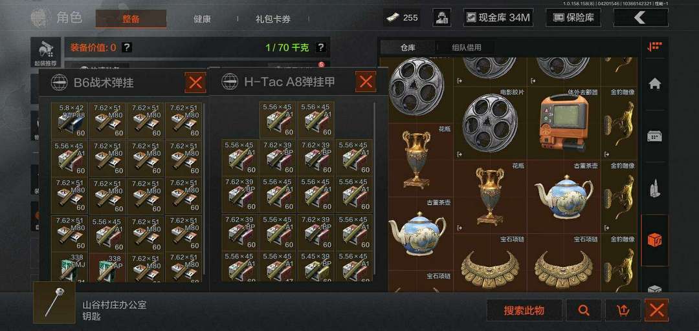Click the sell/export cart icon at bottom
The width and height of the screenshot is (699, 331).
pyautogui.click(x=623, y=310)
